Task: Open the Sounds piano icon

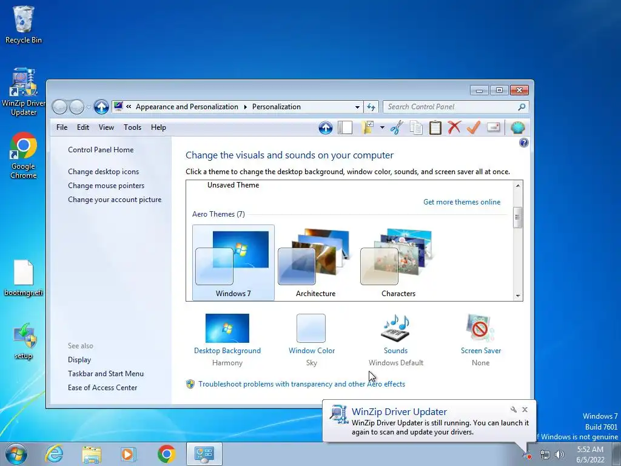Action: click(395, 328)
